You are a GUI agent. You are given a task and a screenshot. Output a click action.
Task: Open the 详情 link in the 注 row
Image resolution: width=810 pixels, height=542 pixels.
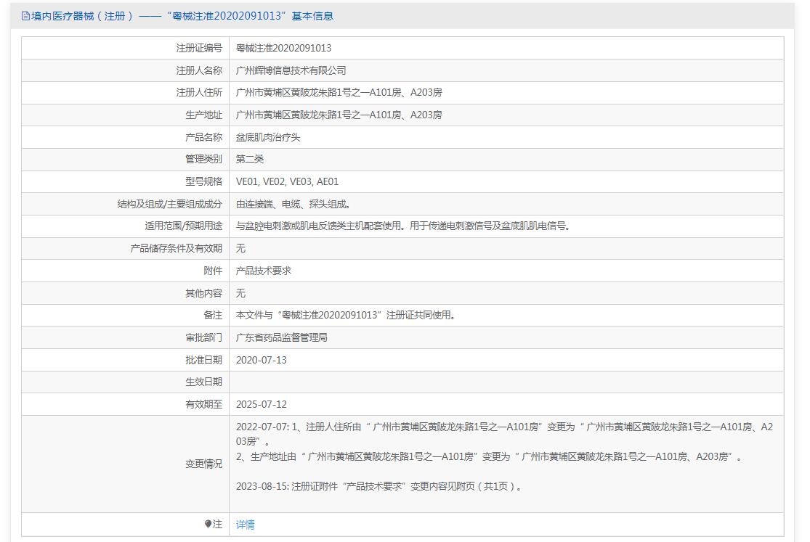pyautogui.click(x=245, y=525)
